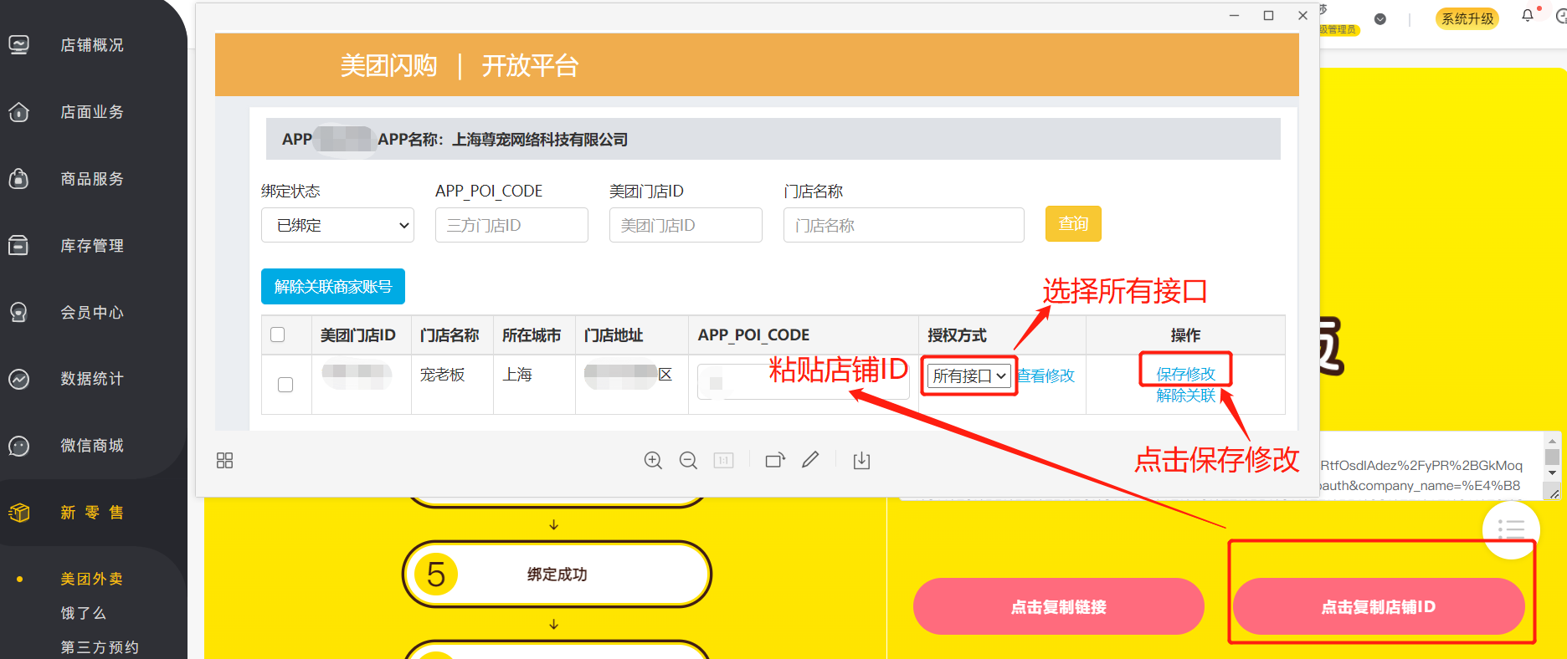Click the 门店名称 input field

(x=904, y=225)
